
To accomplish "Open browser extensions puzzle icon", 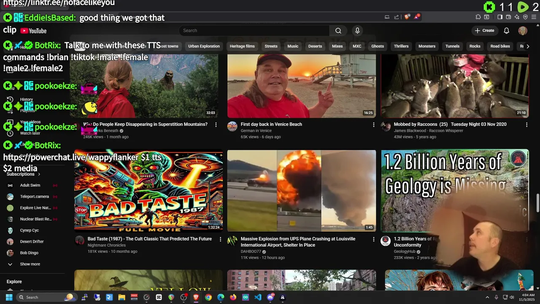I will click(478, 17).
